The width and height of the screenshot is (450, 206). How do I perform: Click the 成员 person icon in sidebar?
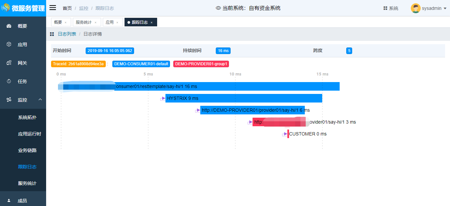pos(9,200)
